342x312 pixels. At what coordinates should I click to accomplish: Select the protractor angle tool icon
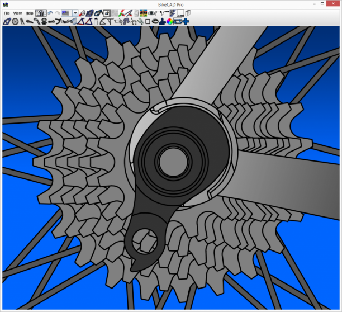103,22
